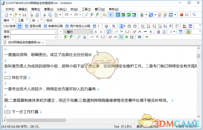The height and width of the screenshot is (130, 203).
Task: Expand the 插件 toolbar chevron
Action: pos(13,20)
